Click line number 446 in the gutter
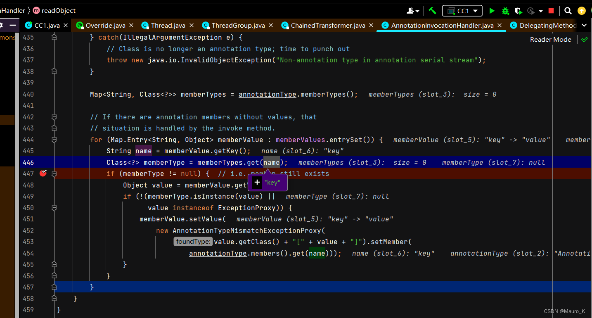The height and width of the screenshot is (318, 592). click(28, 162)
